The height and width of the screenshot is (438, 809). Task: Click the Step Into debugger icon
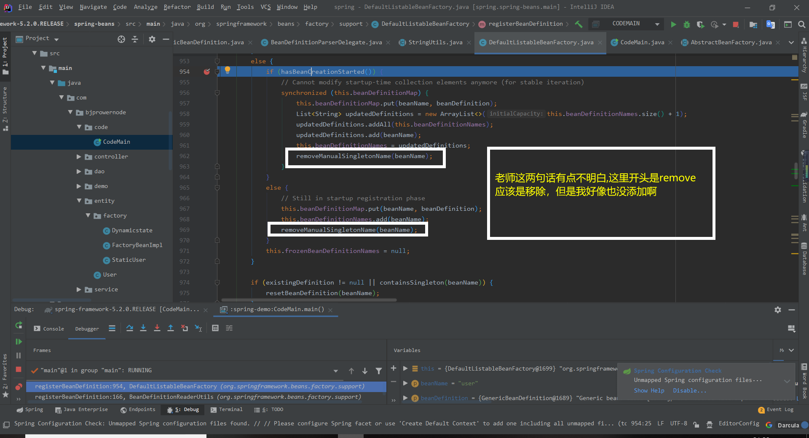pos(143,328)
